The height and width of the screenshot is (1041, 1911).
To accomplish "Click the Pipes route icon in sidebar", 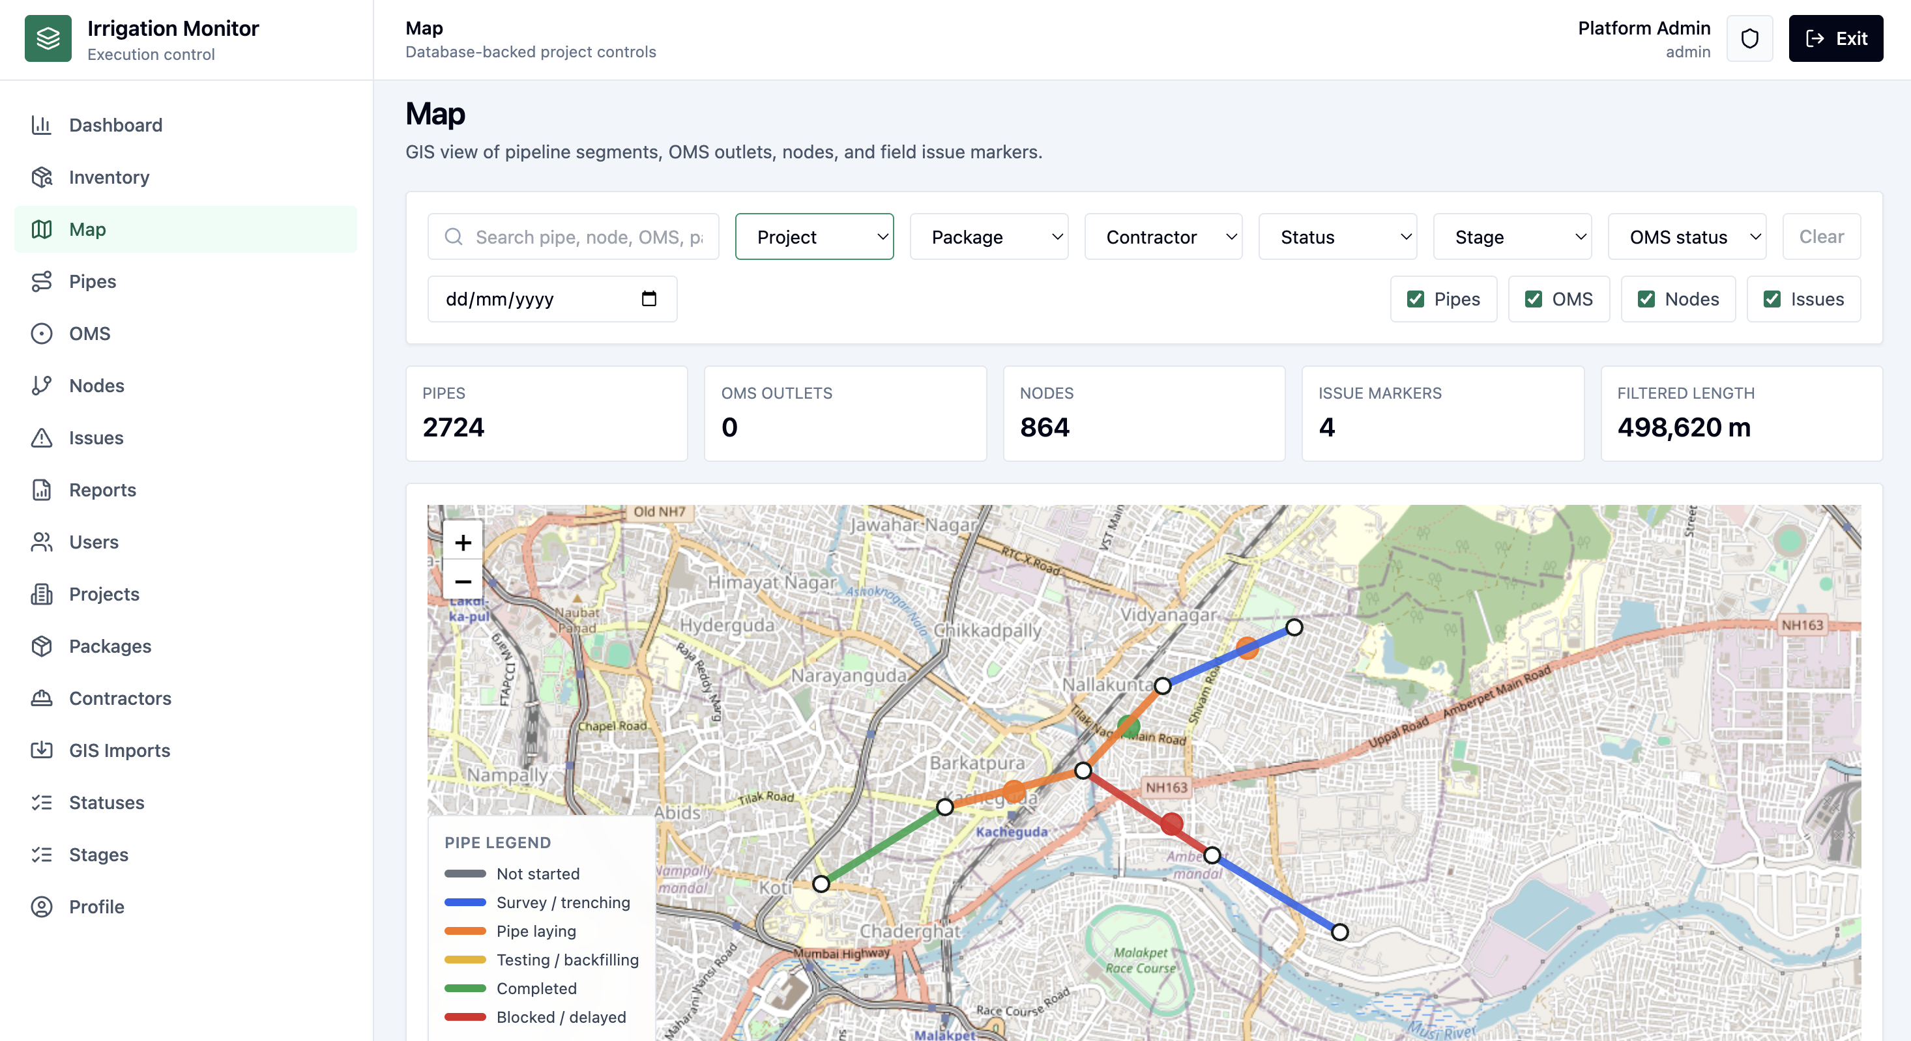I will [x=42, y=281].
